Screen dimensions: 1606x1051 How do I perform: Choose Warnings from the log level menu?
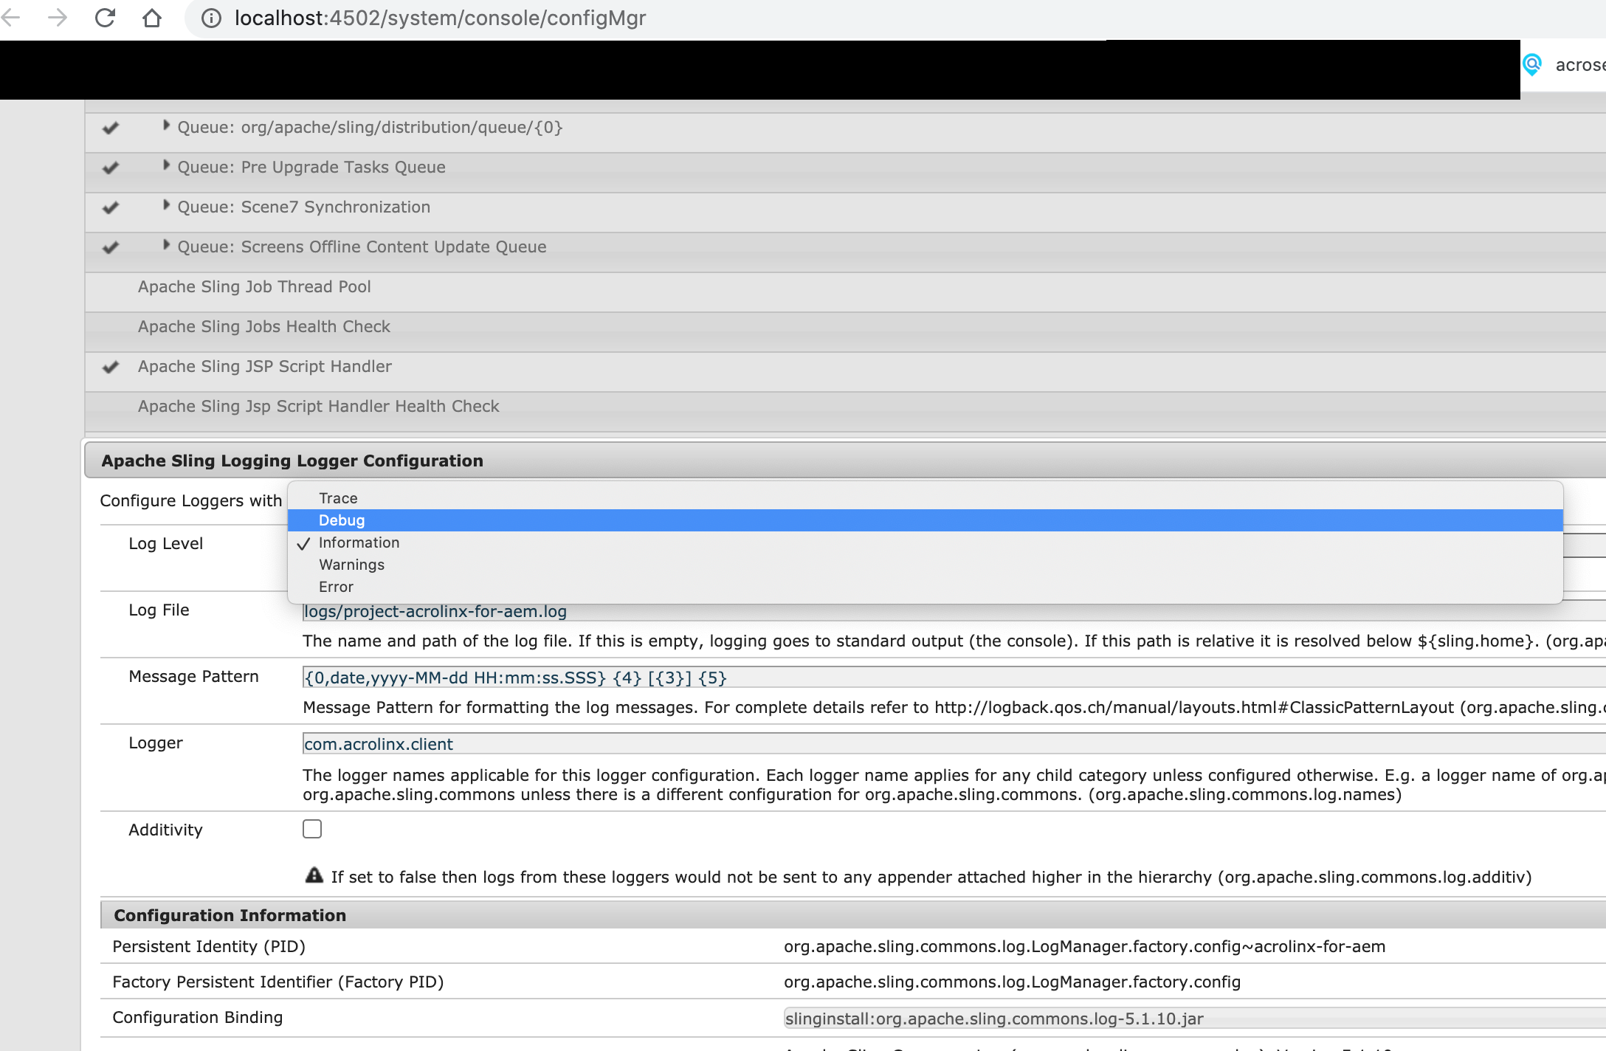[x=351, y=565]
